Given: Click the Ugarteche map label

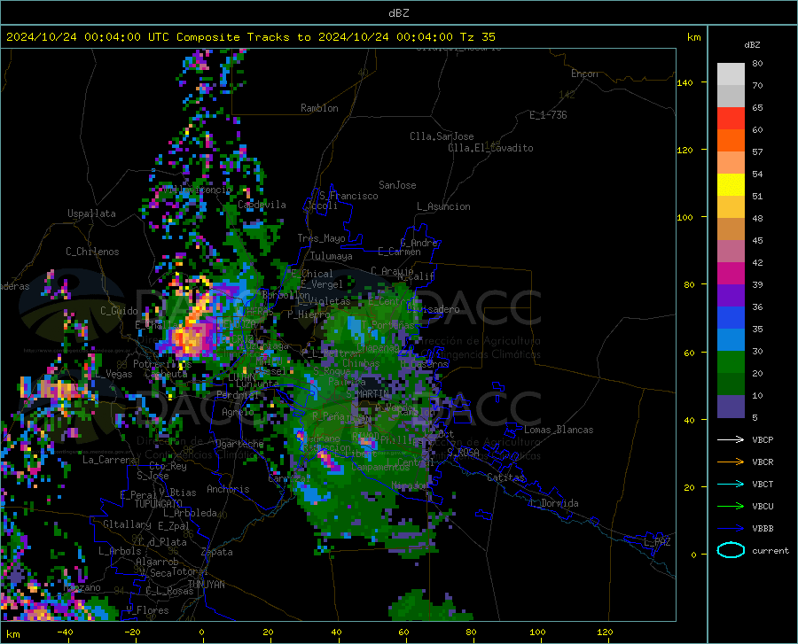Looking at the screenshot, I should [x=239, y=444].
